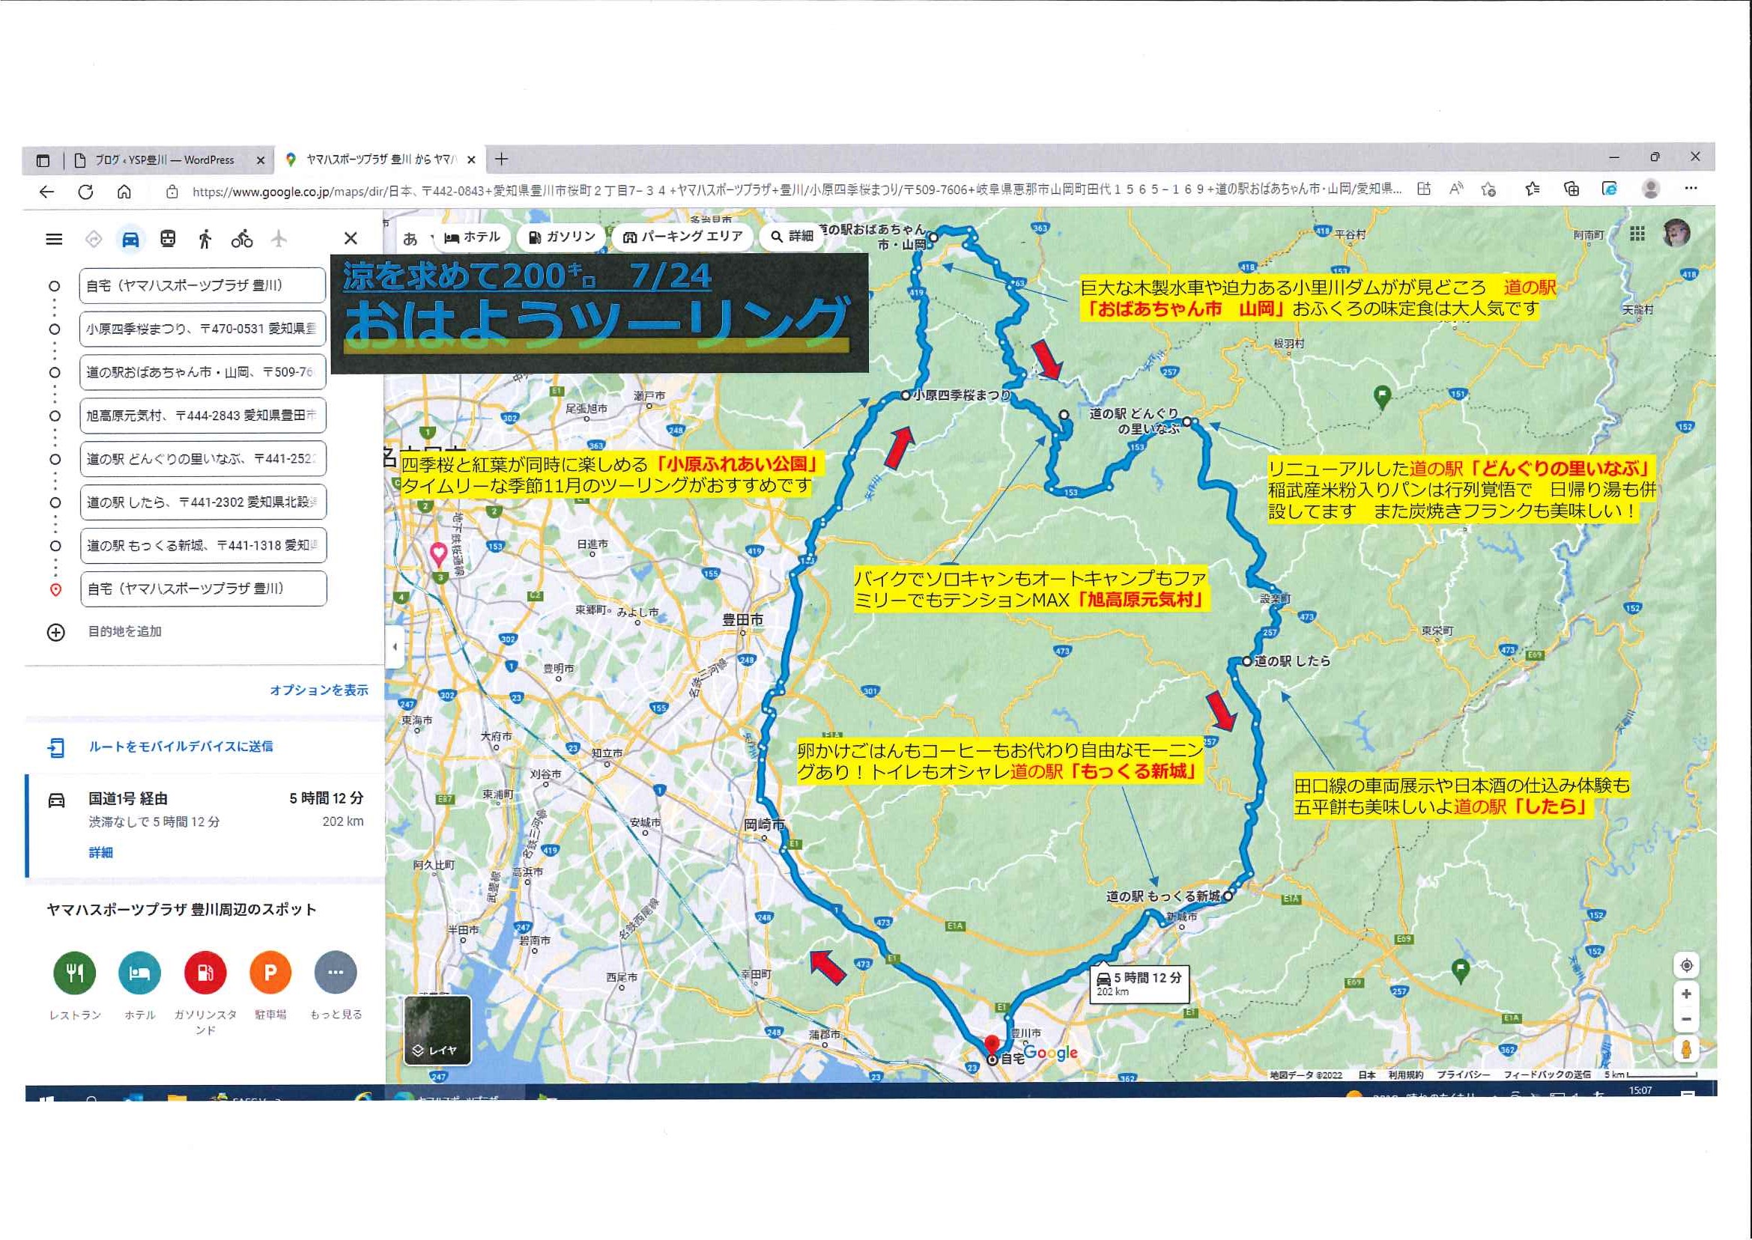The image size is (1752, 1240).
Task: Close the WordPress browser tab
Action: tap(261, 160)
